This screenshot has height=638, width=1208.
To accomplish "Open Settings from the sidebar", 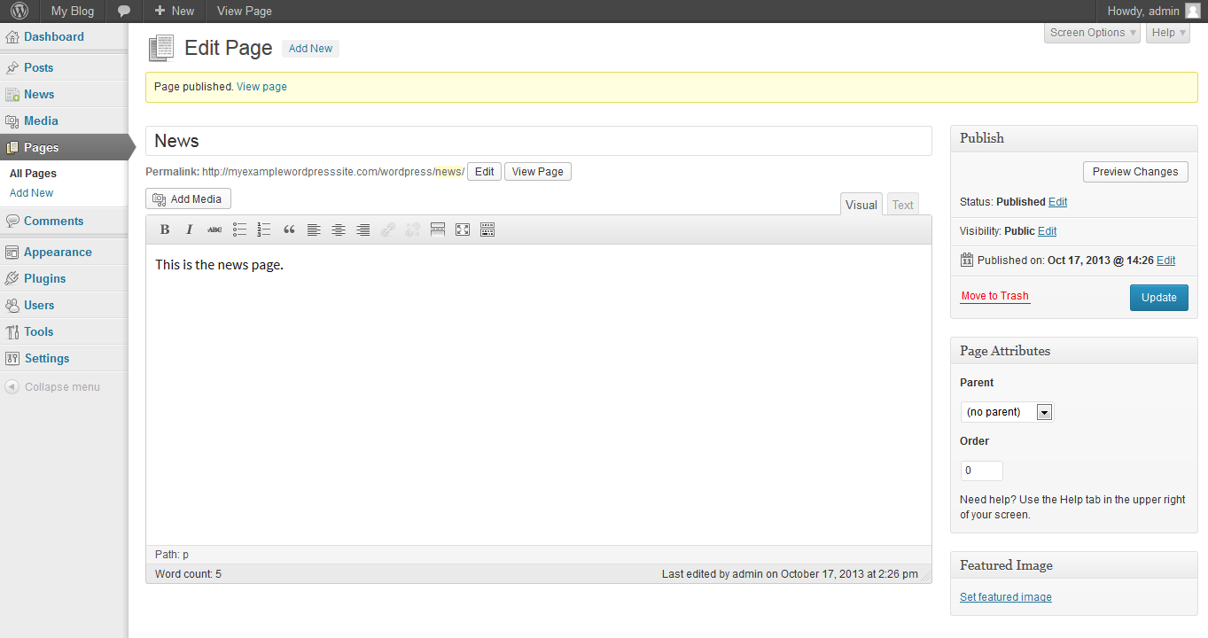I will pyautogui.click(x=46, y=358).
